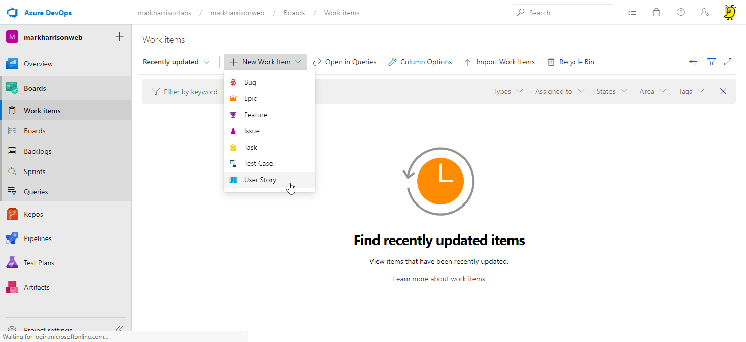Open the user avatar profile picture
The image size is (746, 342).
click(729, 12)
